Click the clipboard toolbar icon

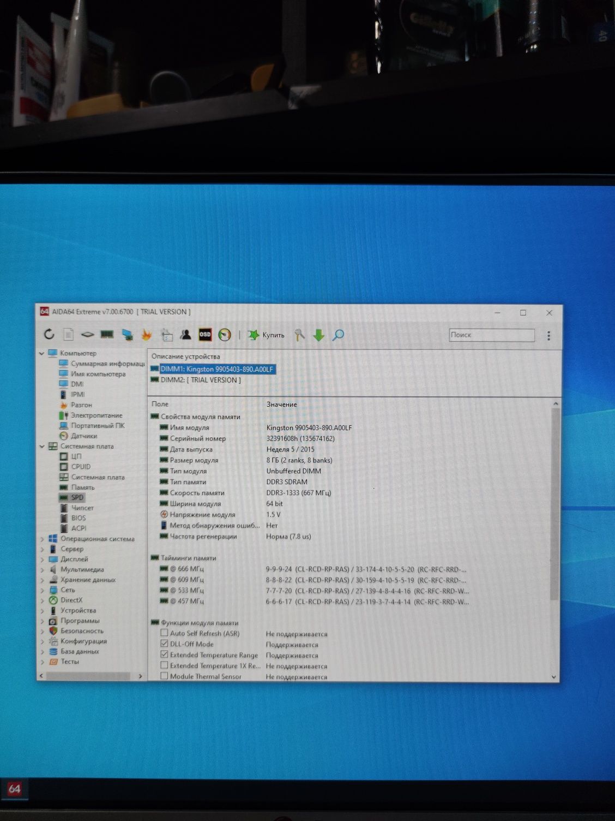point(166,335)
